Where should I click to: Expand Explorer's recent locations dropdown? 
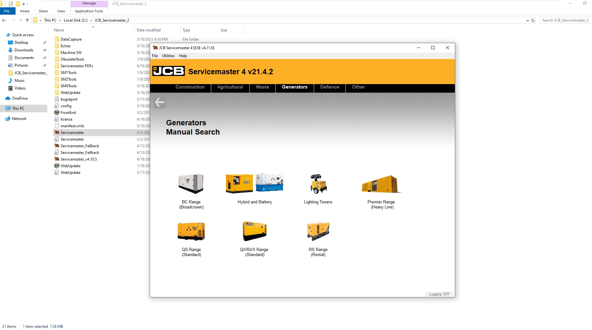click(x=21, y=20)
